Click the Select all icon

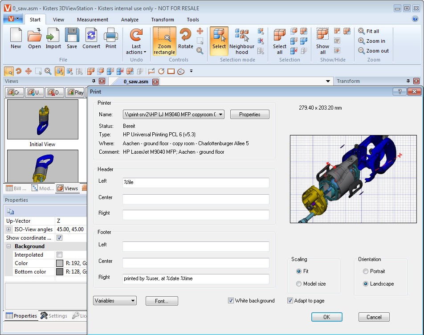click(x=280, y=41)
